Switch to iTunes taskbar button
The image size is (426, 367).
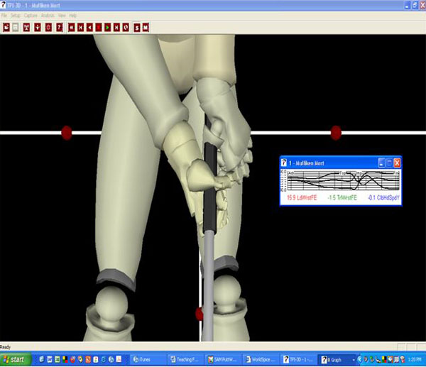148,359
